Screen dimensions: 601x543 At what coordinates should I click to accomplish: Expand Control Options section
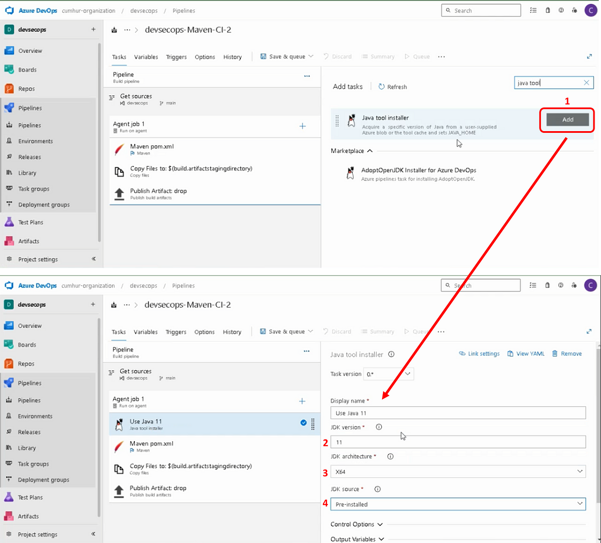pyautogui.click(x=356, y=524)
